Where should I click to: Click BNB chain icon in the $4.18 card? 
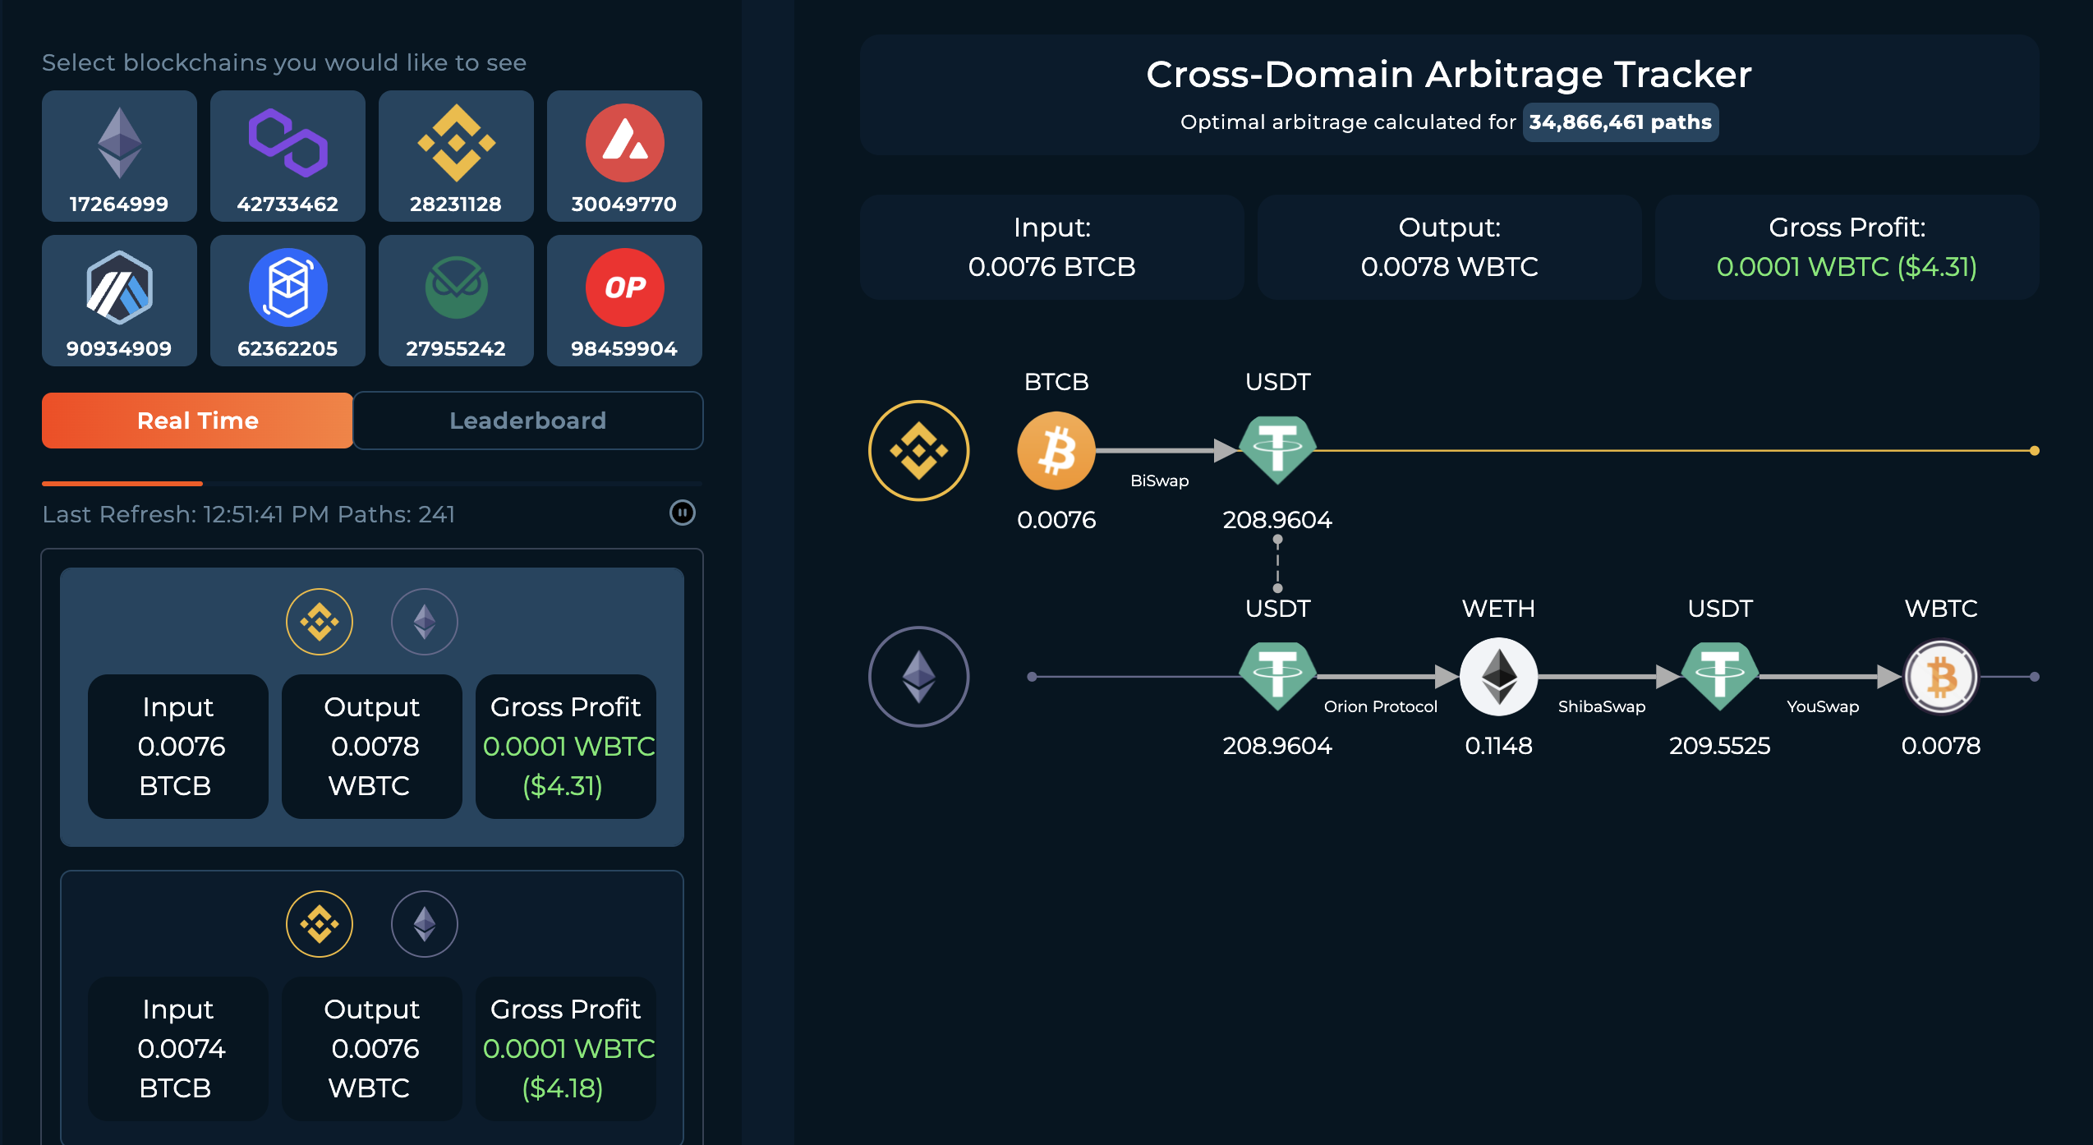(x=320, y=924)
